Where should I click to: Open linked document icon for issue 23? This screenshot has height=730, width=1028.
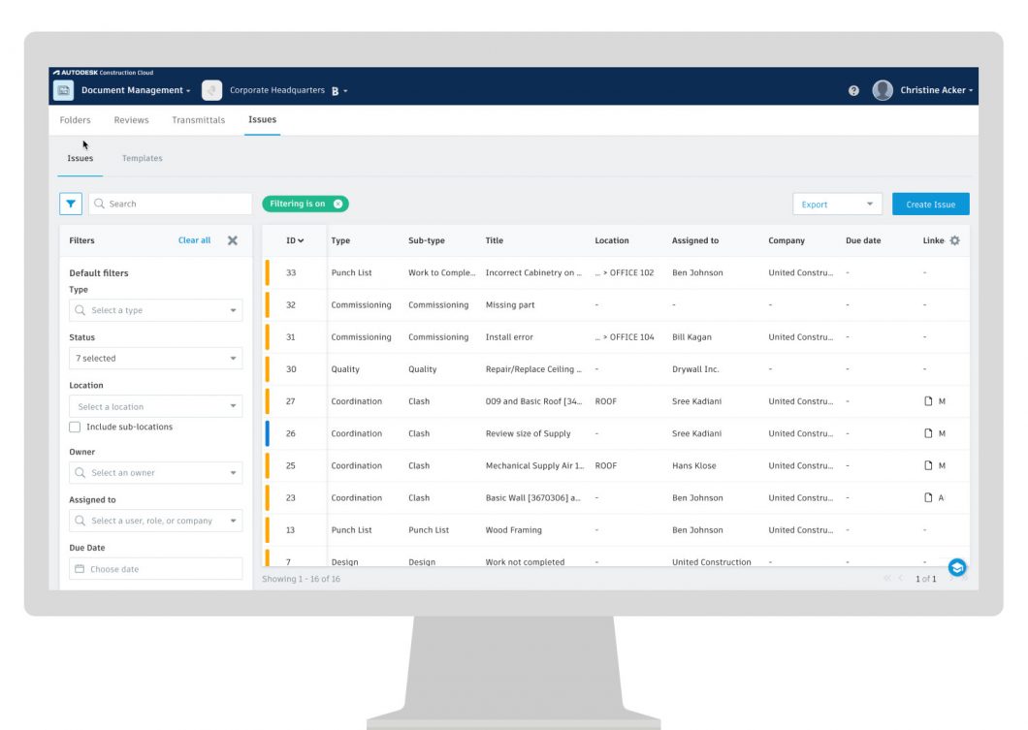(928, 497)
